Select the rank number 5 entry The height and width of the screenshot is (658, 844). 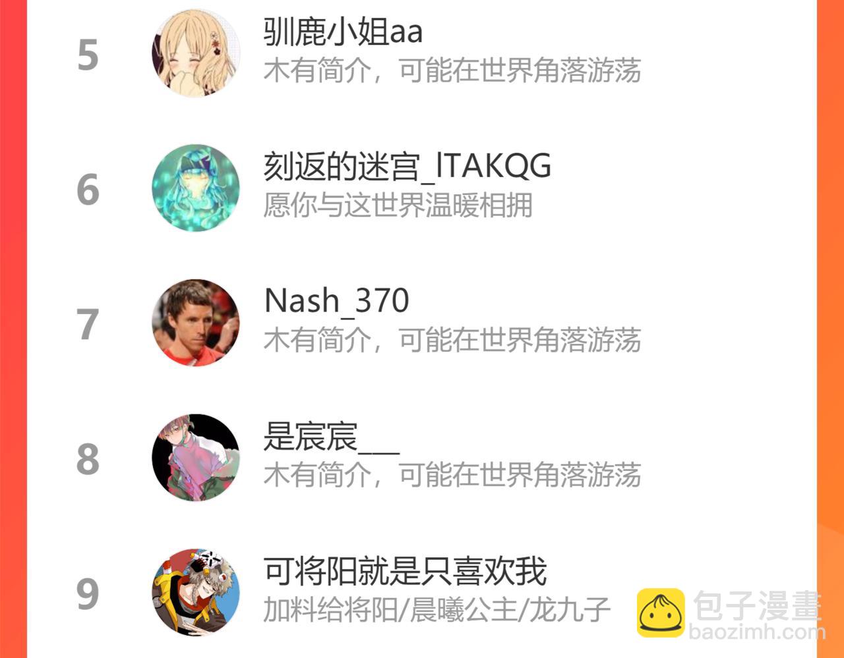(88, 55)
